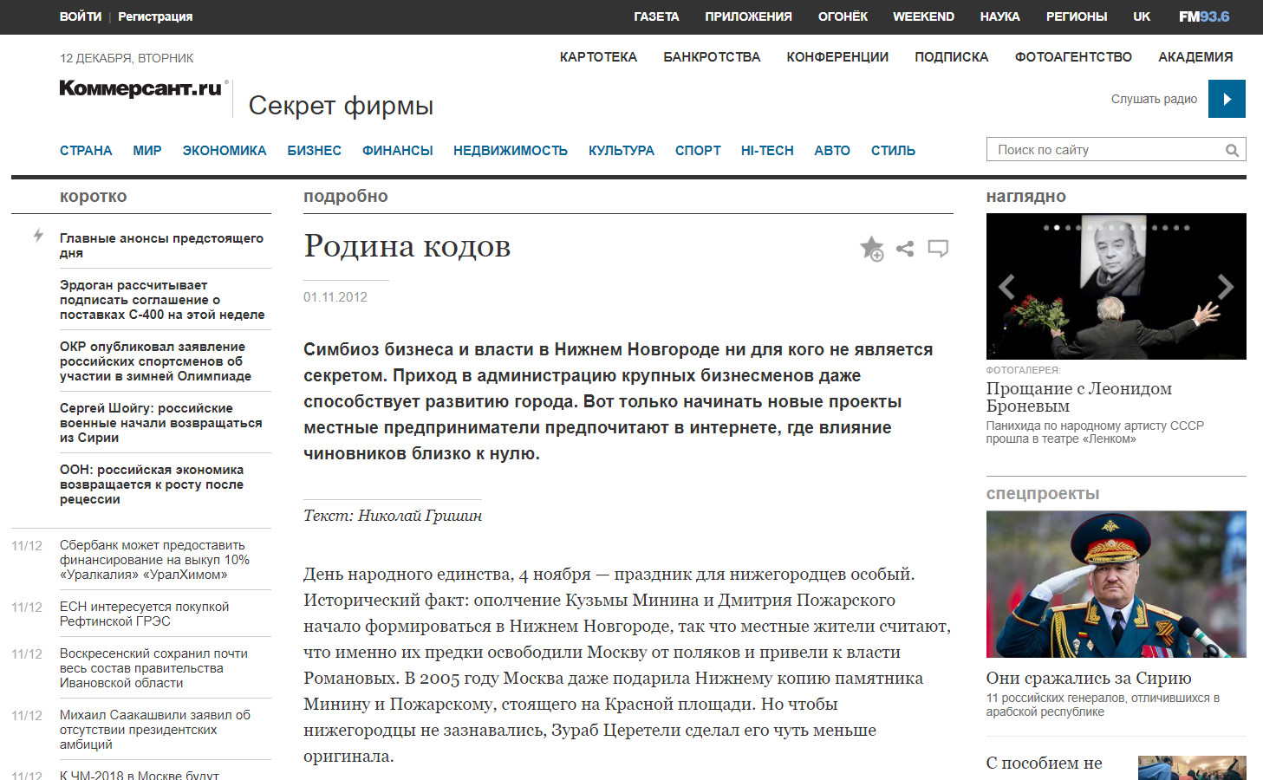Click author line 'Текст: Николай Гришин'
The width and height of the screenshot is (1263, 780).
pos(393,516)
